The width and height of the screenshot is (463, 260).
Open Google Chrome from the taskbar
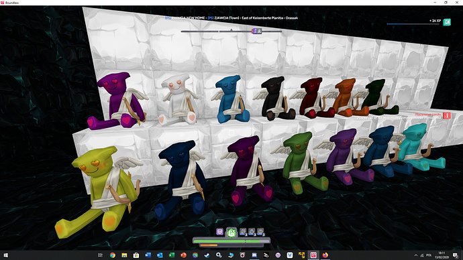point(113,255)
